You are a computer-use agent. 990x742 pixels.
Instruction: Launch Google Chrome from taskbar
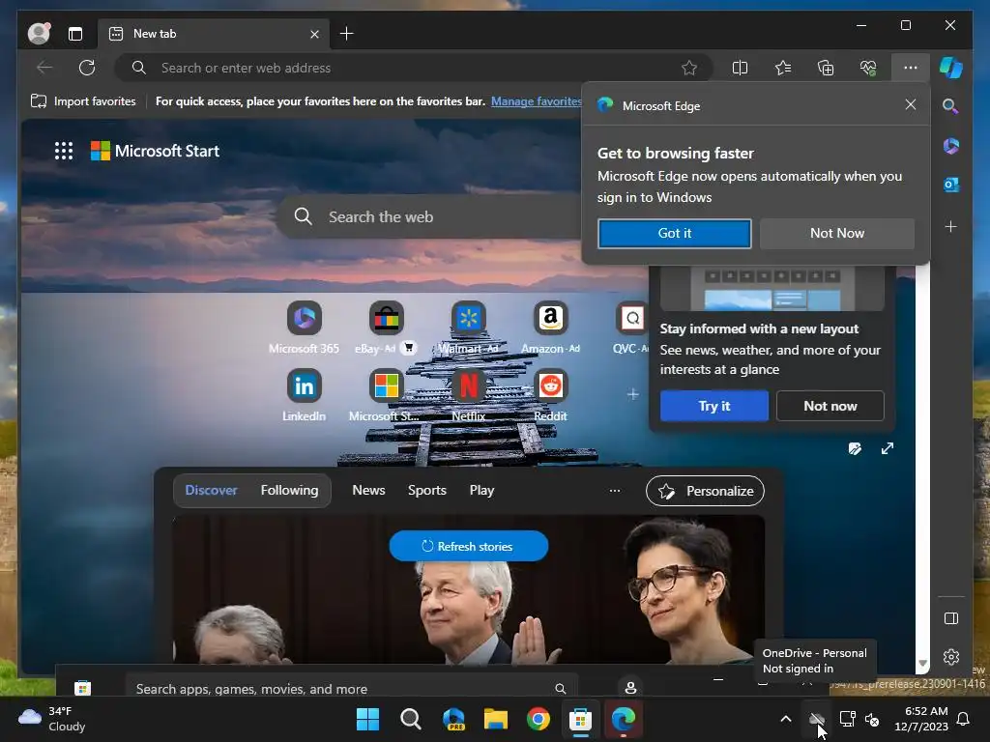tap(538, 719)
